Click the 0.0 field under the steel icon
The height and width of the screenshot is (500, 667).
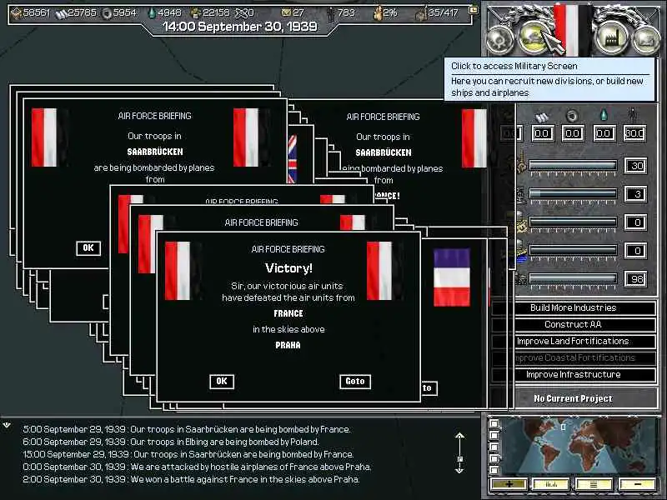pos(542,133)
